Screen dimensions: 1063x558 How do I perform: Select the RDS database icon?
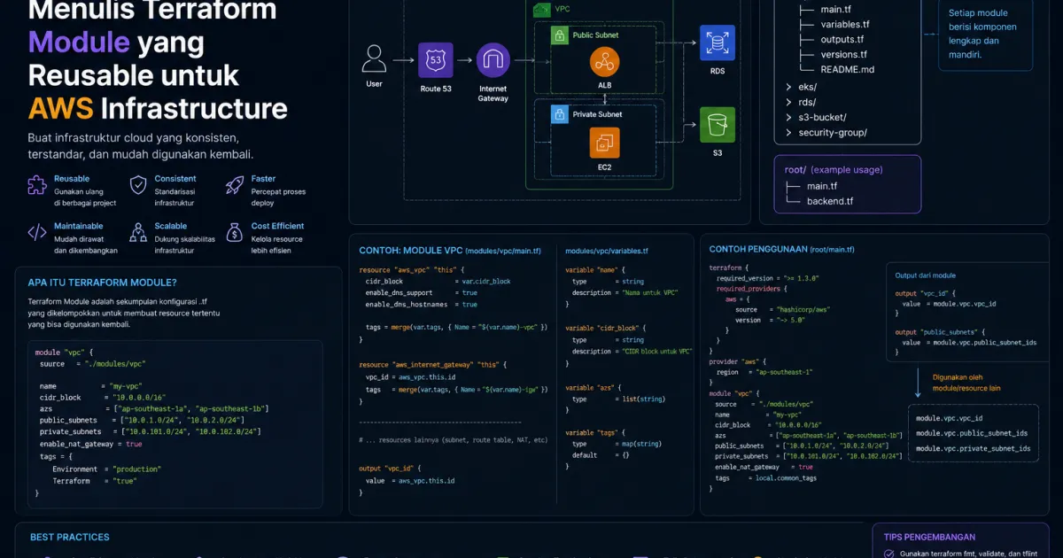(718, 43)
